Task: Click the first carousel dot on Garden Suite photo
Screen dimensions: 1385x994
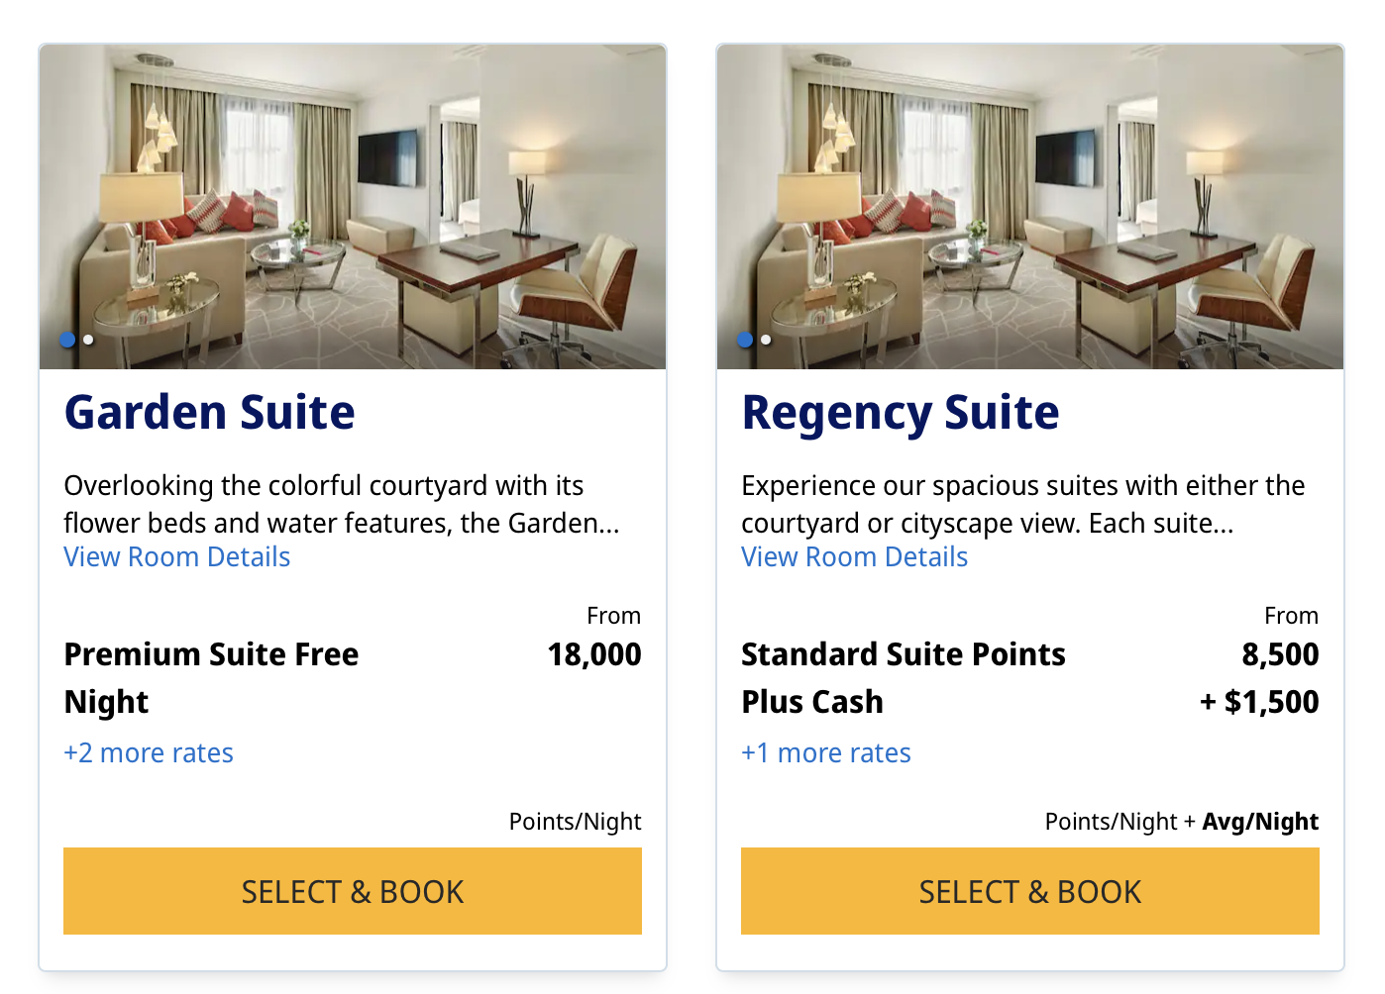Action: point(67,340)
